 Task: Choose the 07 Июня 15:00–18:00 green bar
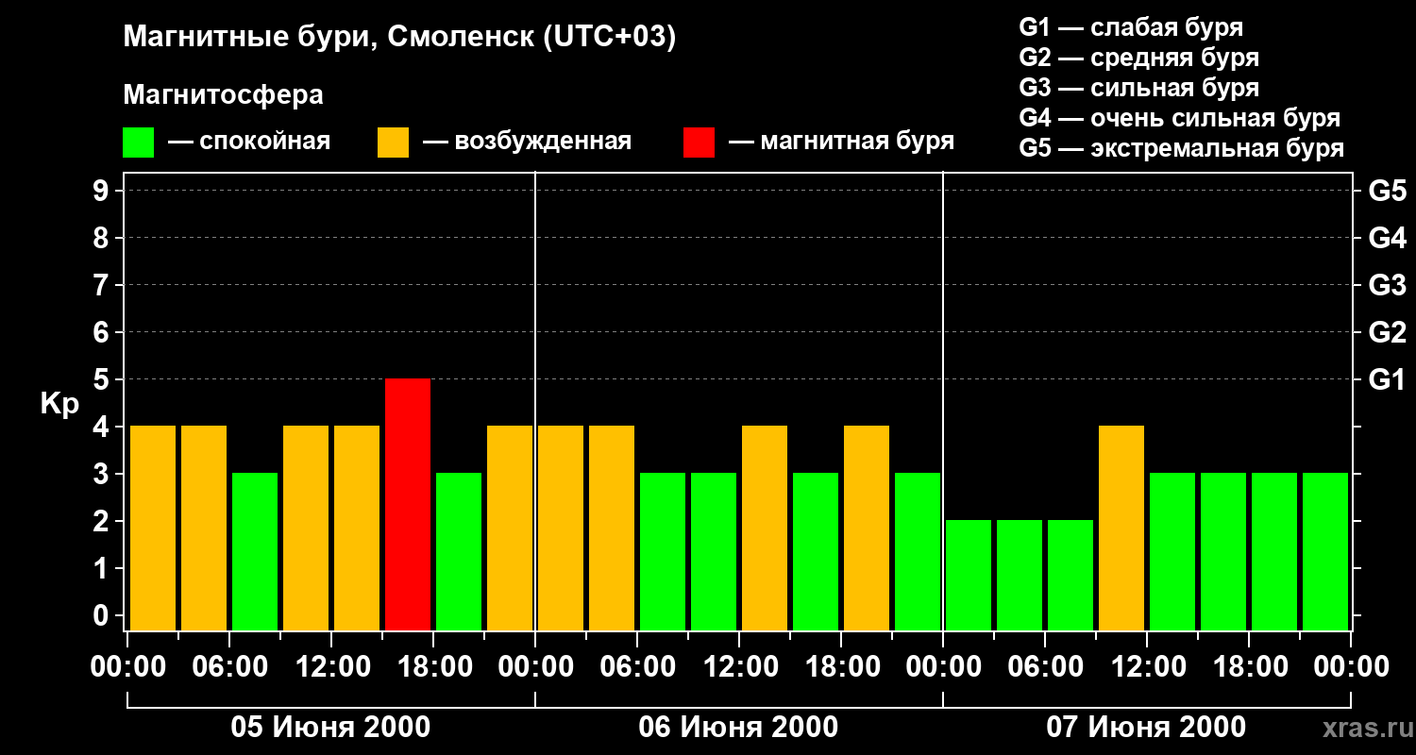click(x=1223, y=551)
